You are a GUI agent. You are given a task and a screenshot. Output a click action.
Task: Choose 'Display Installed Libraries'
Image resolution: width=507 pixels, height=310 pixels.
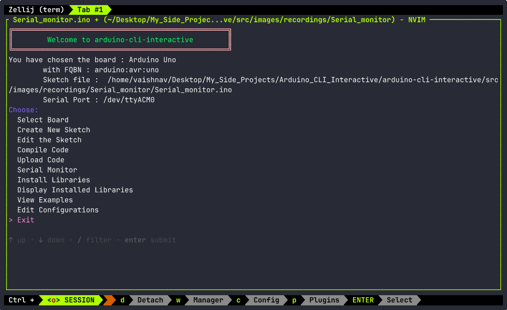(75, 190)
